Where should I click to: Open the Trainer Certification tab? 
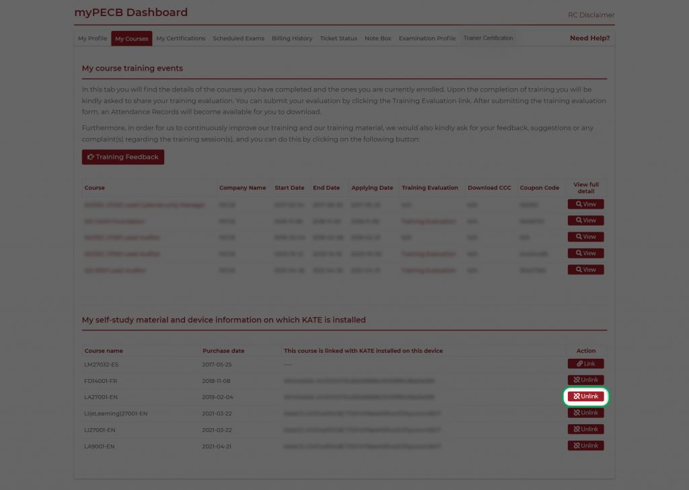488,38
